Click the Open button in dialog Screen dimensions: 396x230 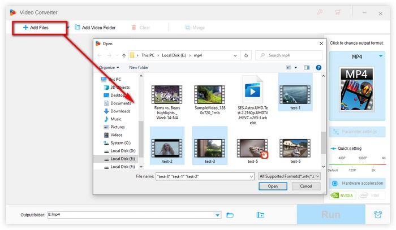click(x=273, y=186)
